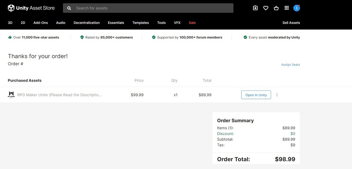Click the 'Subtotal:' label
This screenshot has height=169, width=352.
(225, 140)
